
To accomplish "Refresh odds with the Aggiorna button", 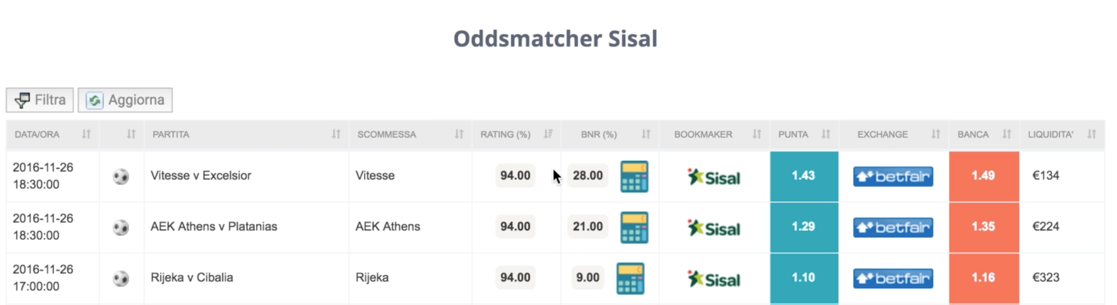I will coord(125,100).
